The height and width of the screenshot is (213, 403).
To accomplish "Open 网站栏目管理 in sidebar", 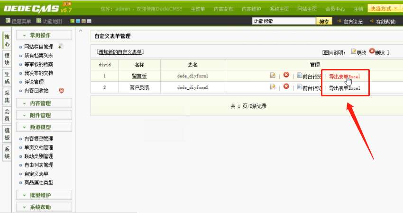I will coord(39,47).
